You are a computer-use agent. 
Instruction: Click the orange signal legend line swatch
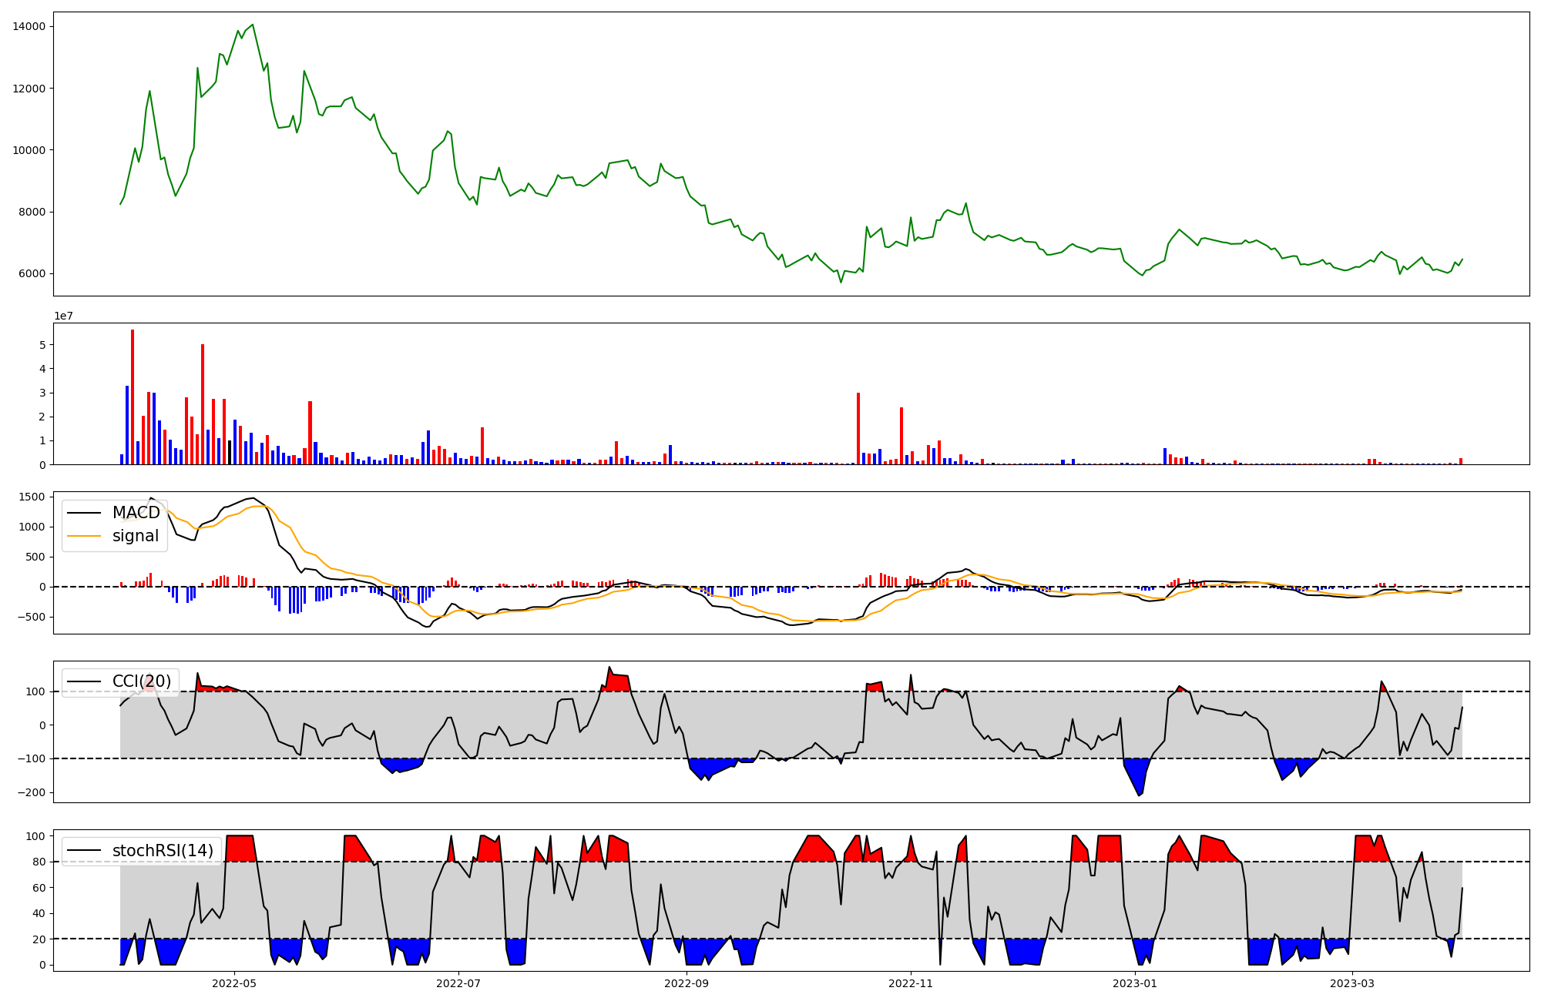click(x=84, y=536)
